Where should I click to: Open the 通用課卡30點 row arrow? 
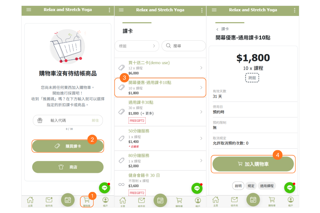201,112
